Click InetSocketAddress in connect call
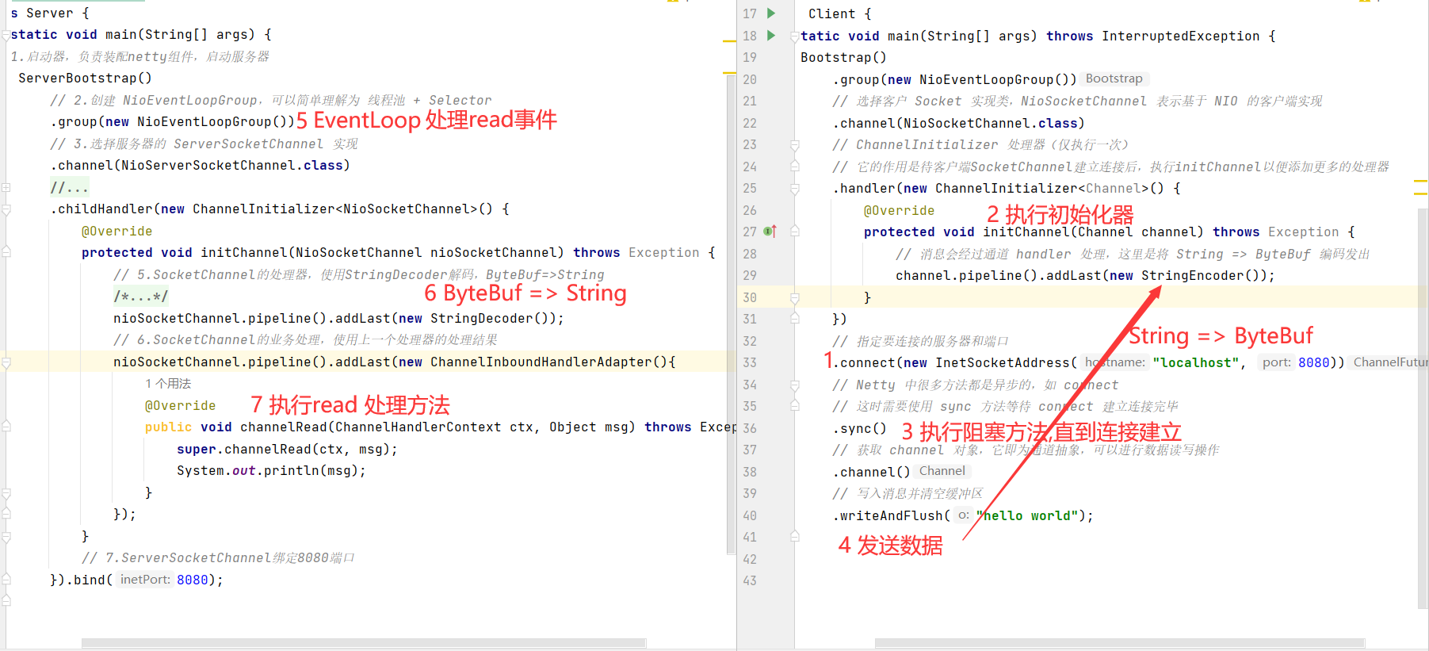This screenshot has height=651, width=1429. click(x=1002, y=362)
